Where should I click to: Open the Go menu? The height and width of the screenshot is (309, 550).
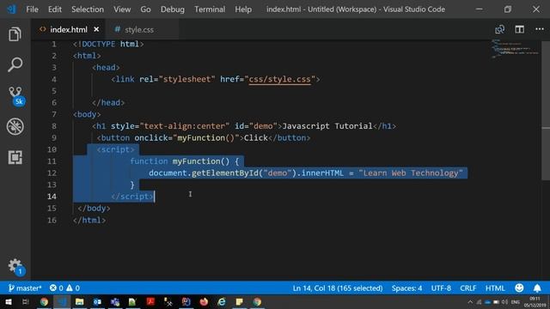(x=145, y=9)
